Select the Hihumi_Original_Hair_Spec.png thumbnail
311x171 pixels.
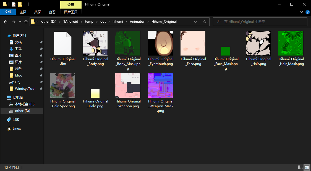point(62,85)
